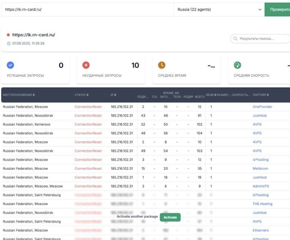Image resolution: width=290 pixels, height=240 pixels.
Task: Focus the URL input field at top
Action: 87,9
